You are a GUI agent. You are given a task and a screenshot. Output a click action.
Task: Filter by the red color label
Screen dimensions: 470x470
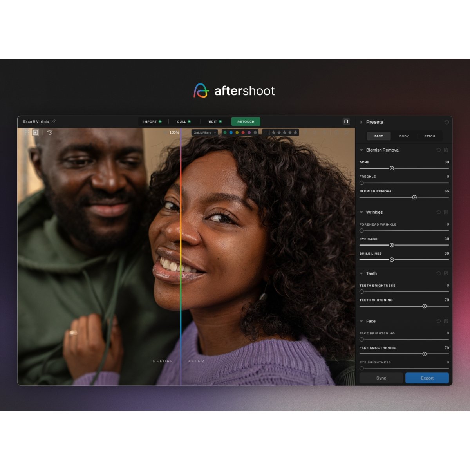[x=243, y=132]
